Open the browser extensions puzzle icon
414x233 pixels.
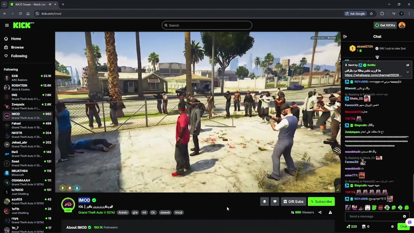tap(382, 14)
